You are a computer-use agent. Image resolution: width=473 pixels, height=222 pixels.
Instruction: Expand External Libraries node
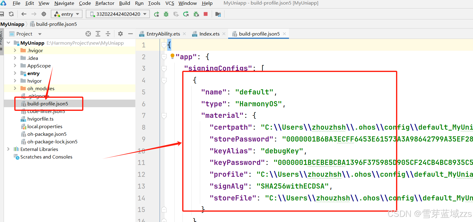(x=8, y=149)
